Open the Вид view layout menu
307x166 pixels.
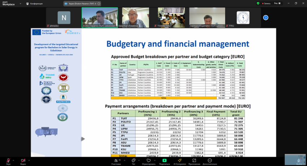[277, 3]
